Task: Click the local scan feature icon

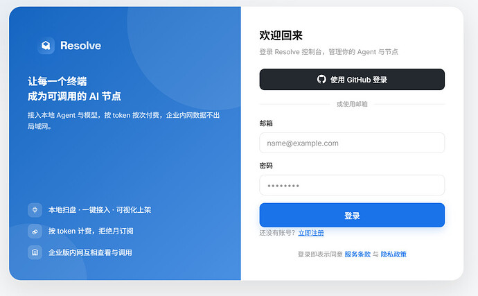Action: (x=35, y=210)
